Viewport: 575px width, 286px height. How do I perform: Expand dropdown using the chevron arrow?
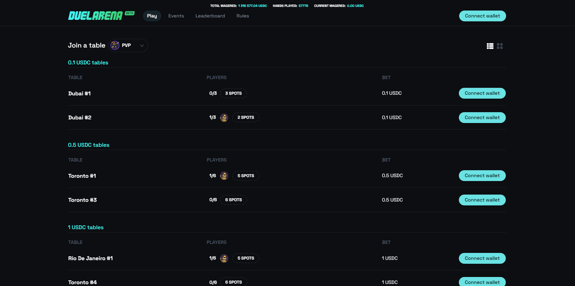pyautogui.click(x=142, y=46)
